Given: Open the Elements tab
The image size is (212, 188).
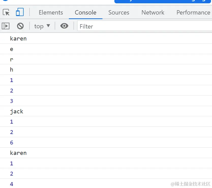Looking at the screenshot, I should (x=51, y=12).
